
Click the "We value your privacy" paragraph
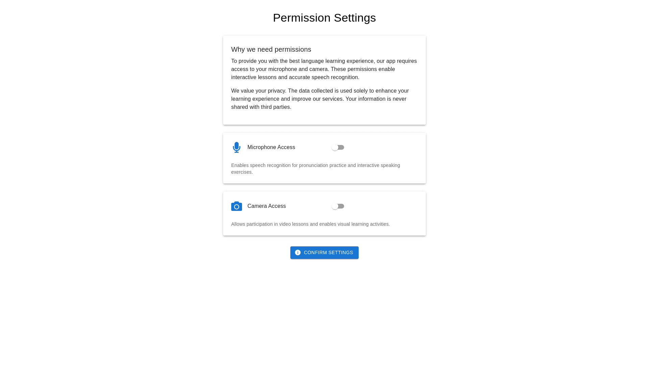pos(320,99)
